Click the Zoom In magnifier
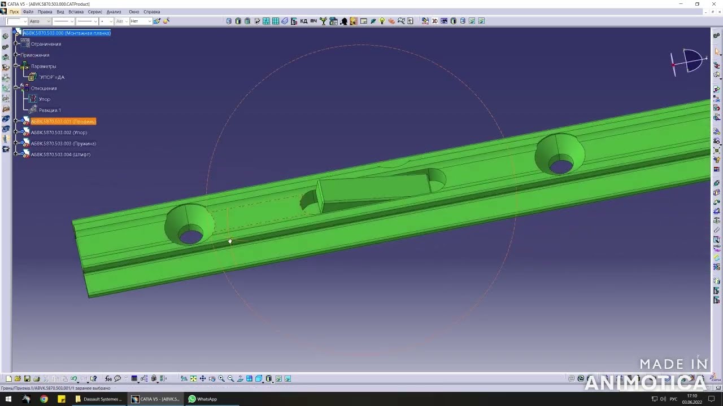This screenshot has width=723, height=406. [221, 378]
